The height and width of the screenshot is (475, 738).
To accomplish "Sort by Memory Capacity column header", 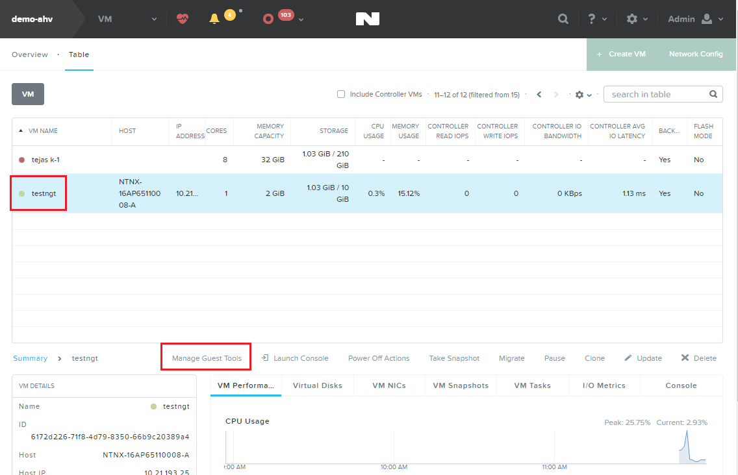I will click(269, 130).
